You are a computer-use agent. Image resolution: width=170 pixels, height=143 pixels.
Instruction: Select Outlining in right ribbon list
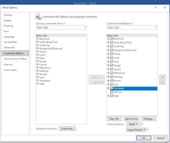[119, 46]
